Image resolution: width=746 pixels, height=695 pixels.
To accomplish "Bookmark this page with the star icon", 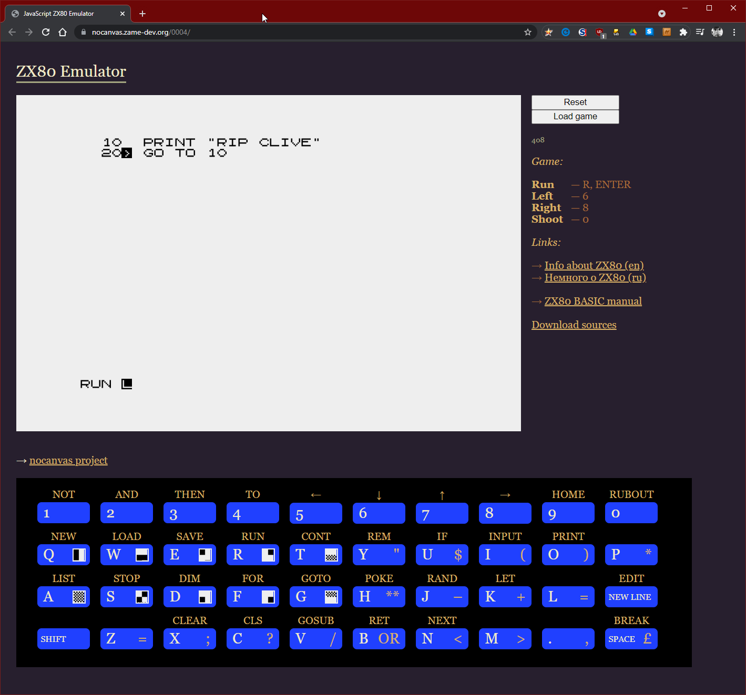I will click(x=528, y=32).
